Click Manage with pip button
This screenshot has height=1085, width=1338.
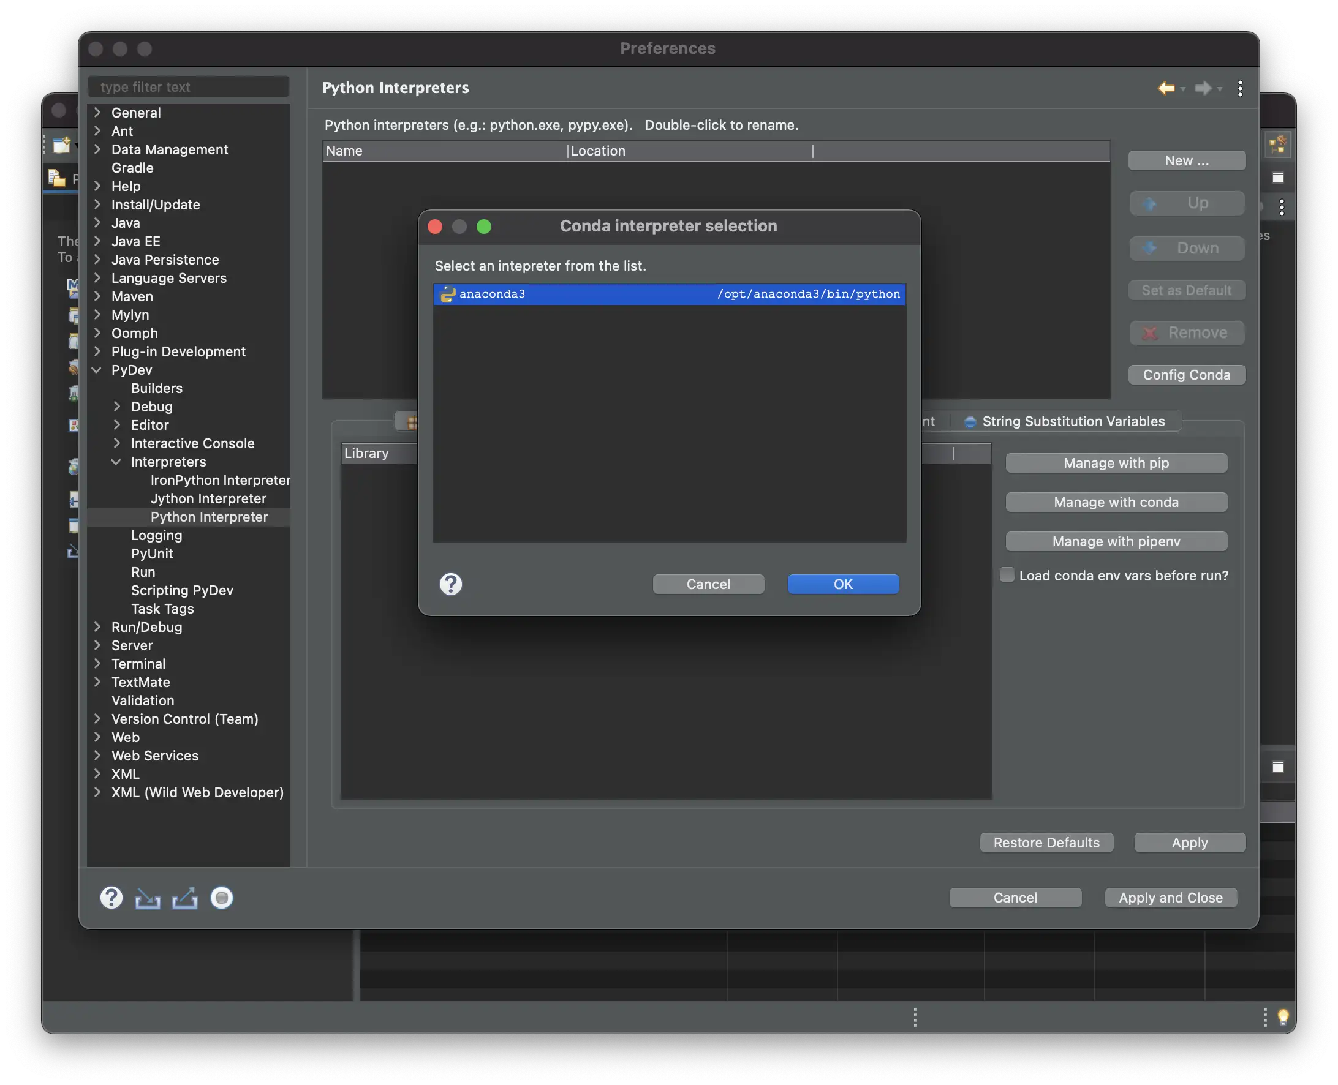pyautogui.click(x=1116, y=463)
